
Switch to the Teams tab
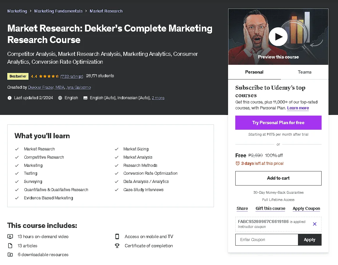pyautogui.click(x=305, y=72)
